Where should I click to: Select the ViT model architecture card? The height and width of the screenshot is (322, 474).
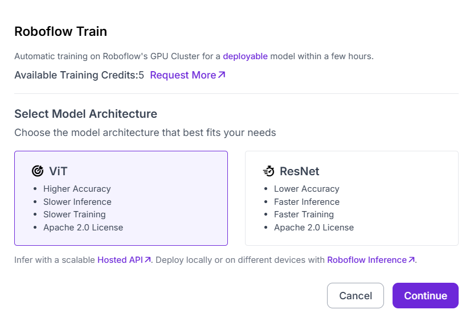click(121, 199)
